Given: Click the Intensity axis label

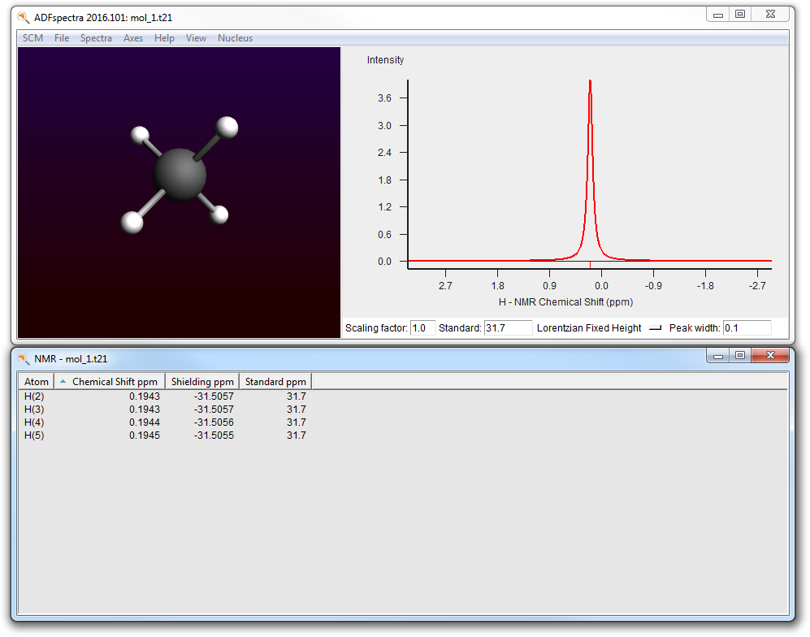Looking at the screenshot, I should point(385,60).
